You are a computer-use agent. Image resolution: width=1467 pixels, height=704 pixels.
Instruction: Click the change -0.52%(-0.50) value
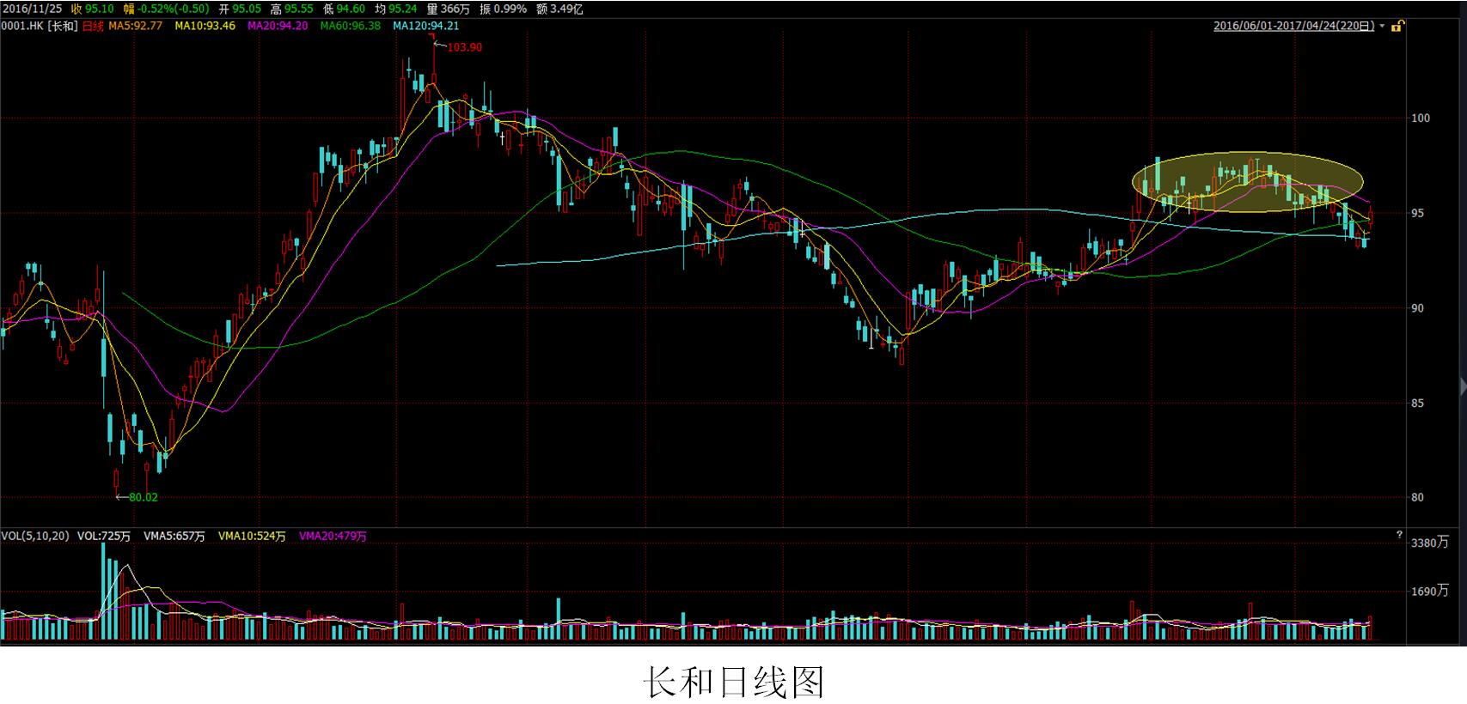174,9
